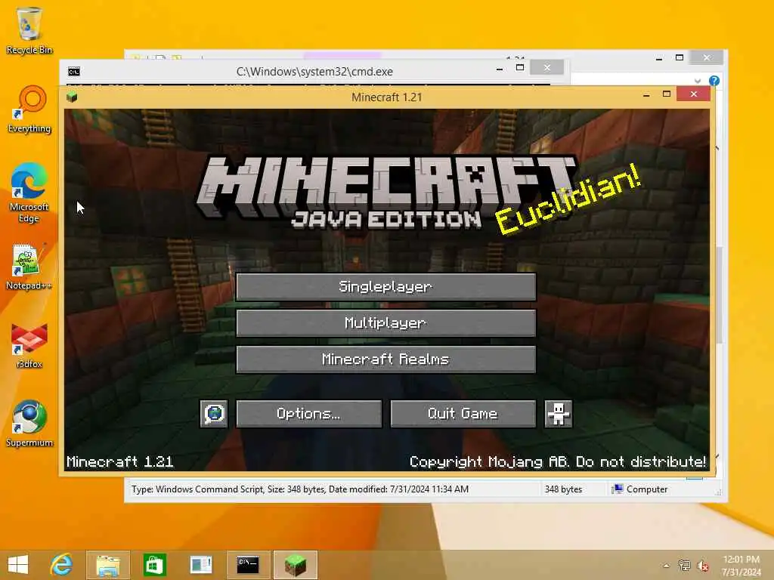Select the Microsoft Edge desktop shortcut
Screen dimensions: 774x580
[29, 193]
